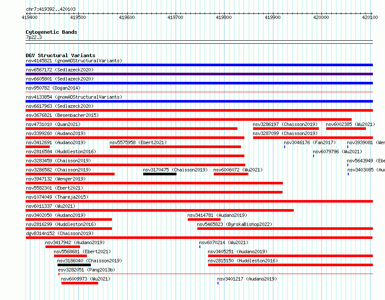Open nsv3403085 variant label
385x300 pixels.
click(x=366, y=170)
